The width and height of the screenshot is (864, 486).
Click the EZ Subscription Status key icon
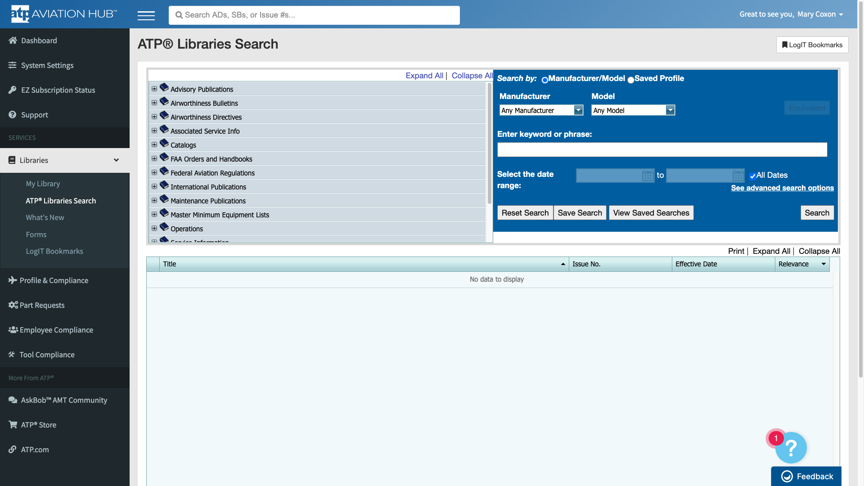[x=13, y=90]
